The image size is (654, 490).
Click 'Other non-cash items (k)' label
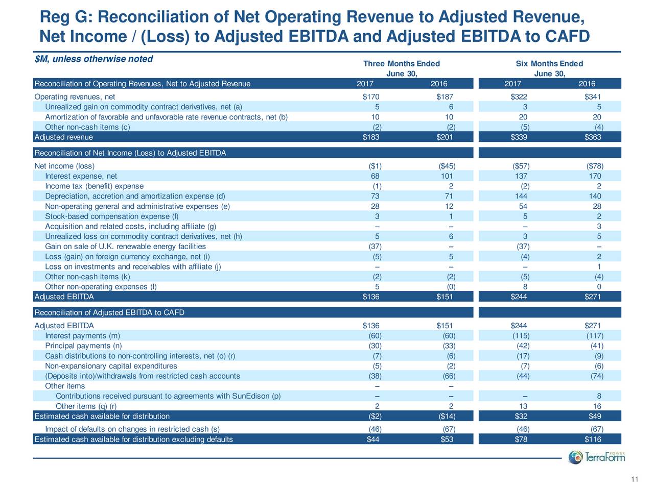point(87,277)
